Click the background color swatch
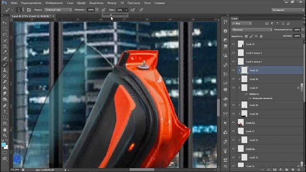The height and width of the screenshot is (172, 306). click(6, 147)
